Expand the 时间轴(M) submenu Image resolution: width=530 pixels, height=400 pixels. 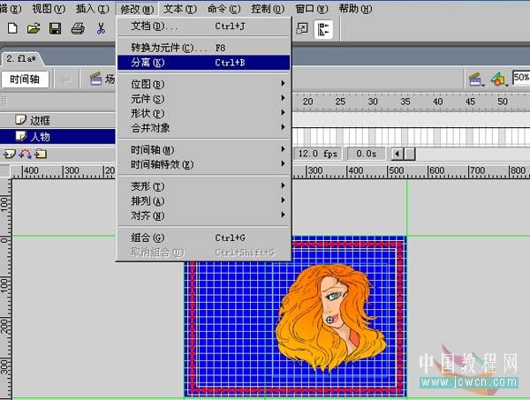(203, 149)
